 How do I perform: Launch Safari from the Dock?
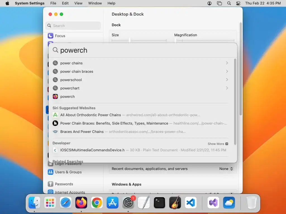pos(66,203)
